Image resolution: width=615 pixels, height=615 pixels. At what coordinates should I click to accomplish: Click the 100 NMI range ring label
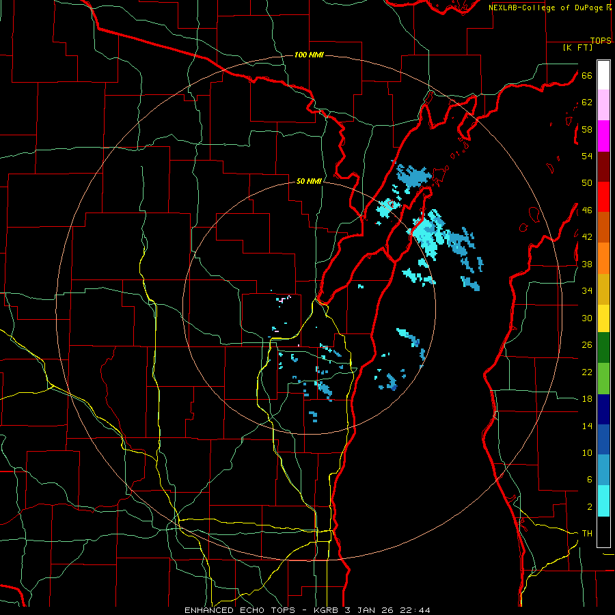[x=309, y=55]
